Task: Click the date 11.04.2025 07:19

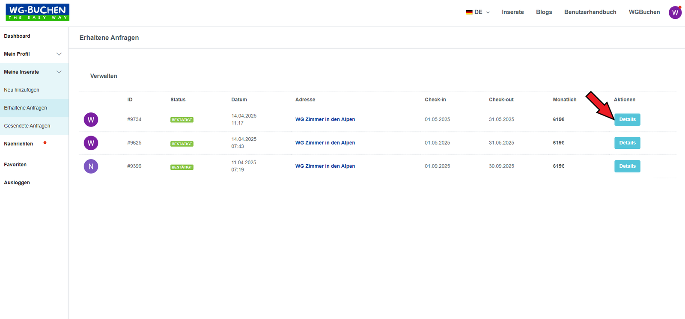Action: coord(244,166)
